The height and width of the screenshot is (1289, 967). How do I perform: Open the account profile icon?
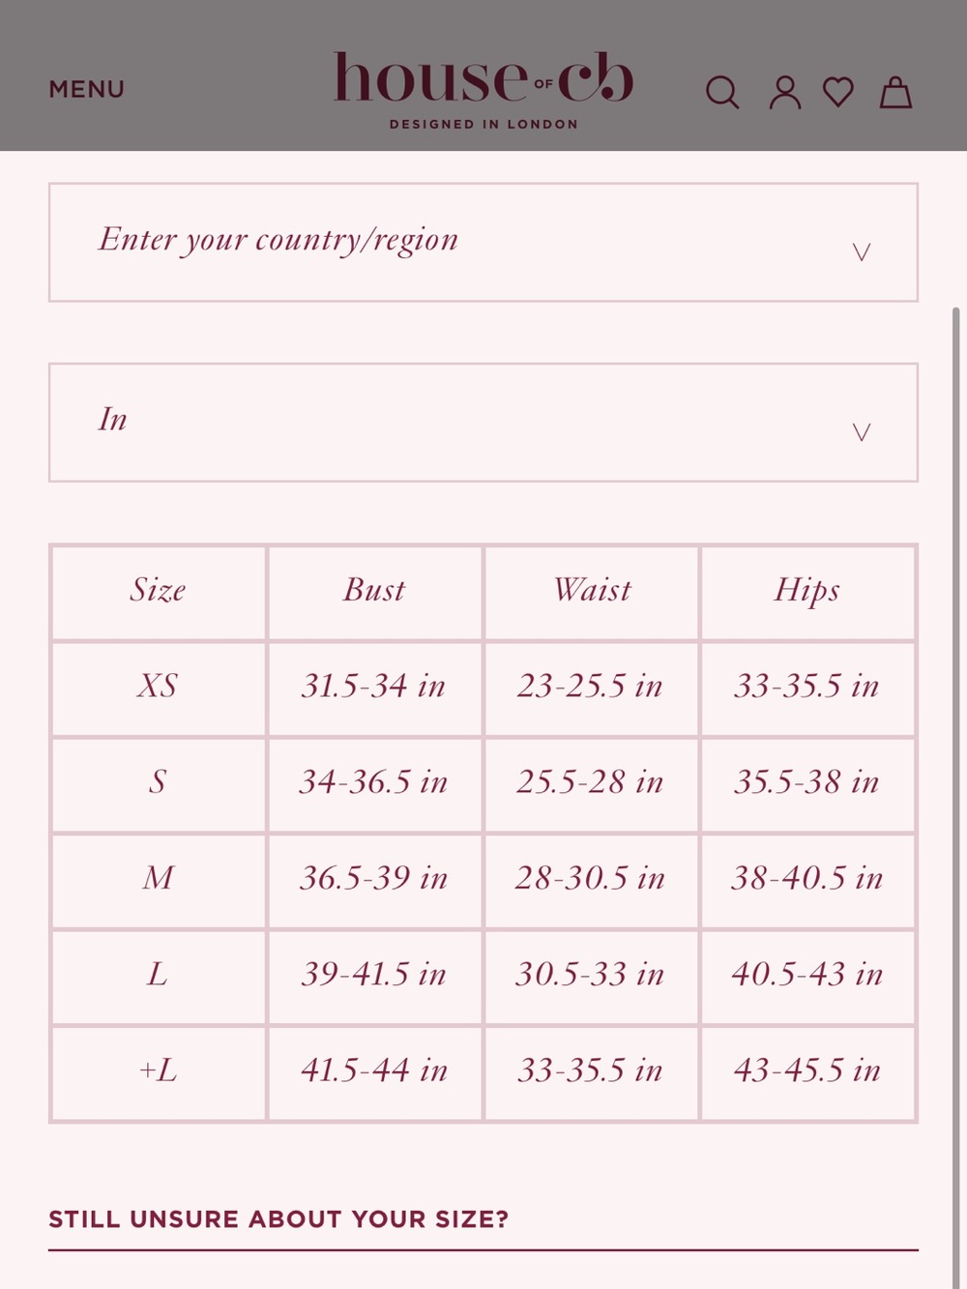point(785,93)
